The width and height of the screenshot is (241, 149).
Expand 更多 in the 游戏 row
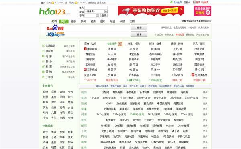(x=206, y=98)
